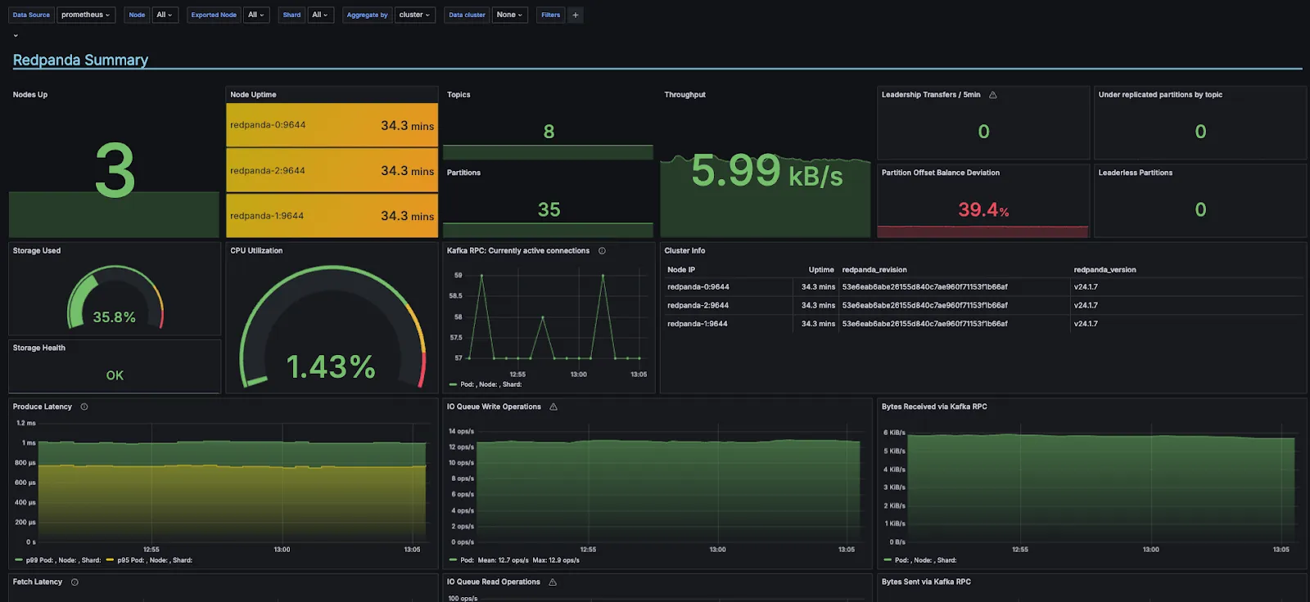Open the Topics panel title menu
This screenshot has width=1310, height=602.
(458, 95)
